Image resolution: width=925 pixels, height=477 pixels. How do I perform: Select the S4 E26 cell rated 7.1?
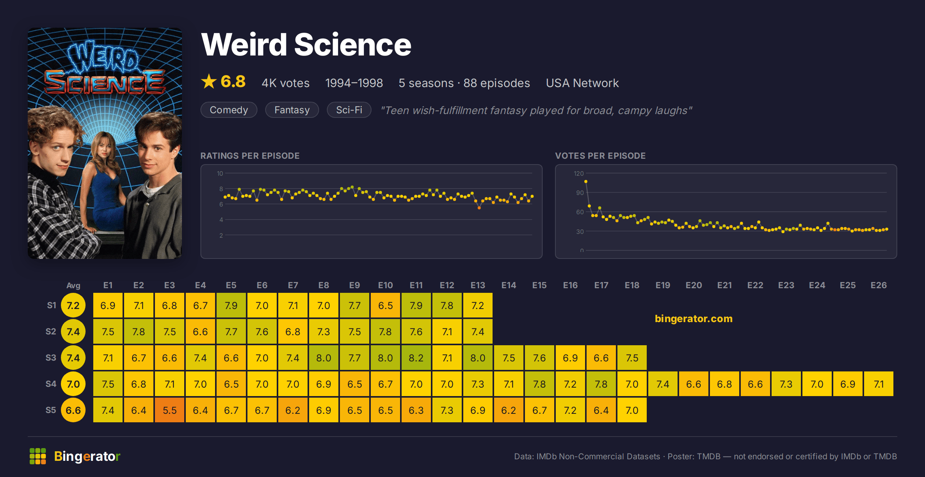pos(879,384)
